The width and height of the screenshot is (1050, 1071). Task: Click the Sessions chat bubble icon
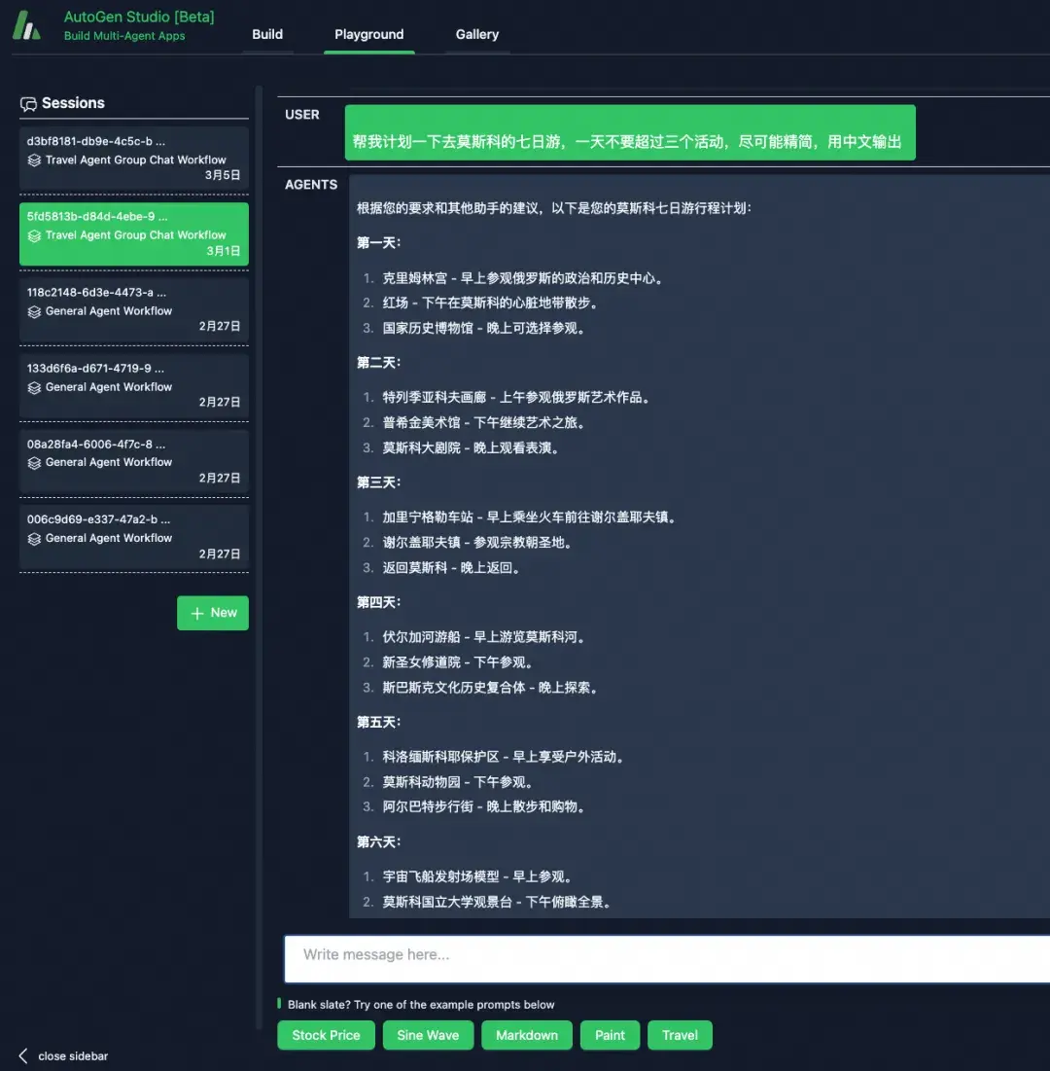coord(28,104)
